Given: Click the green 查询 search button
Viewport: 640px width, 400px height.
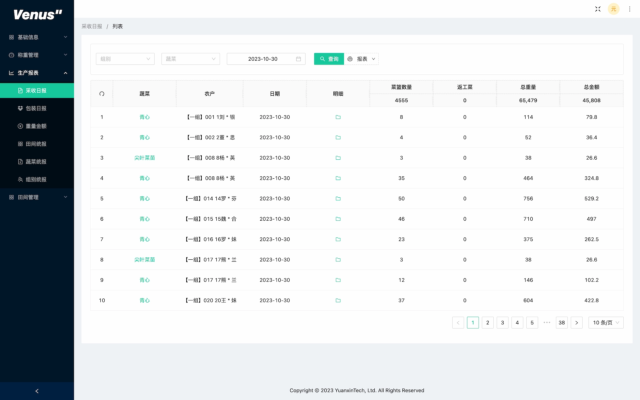Looking at the screenshot, I should pos(329,59).
